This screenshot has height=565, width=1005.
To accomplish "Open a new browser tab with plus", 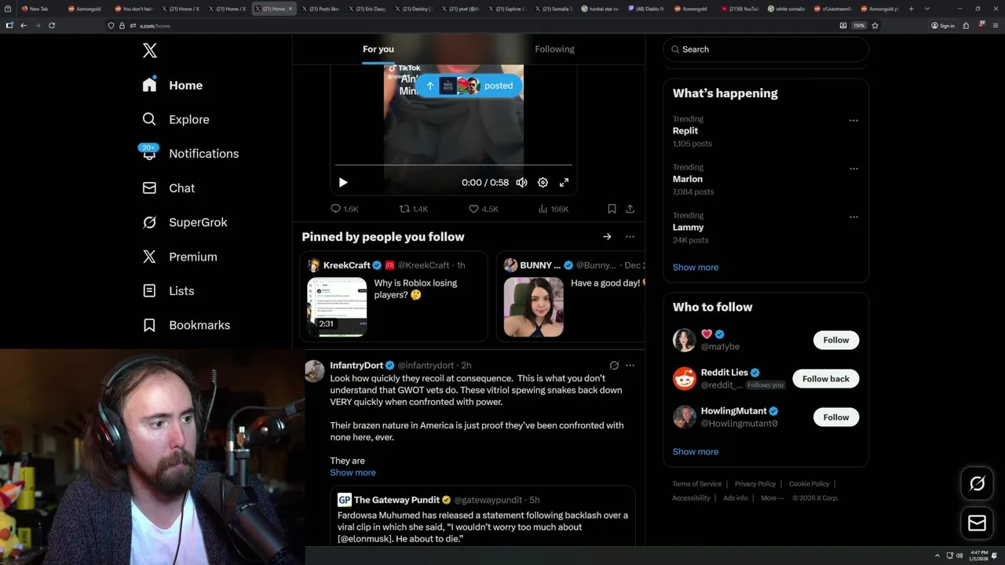I will click(911, 9).
